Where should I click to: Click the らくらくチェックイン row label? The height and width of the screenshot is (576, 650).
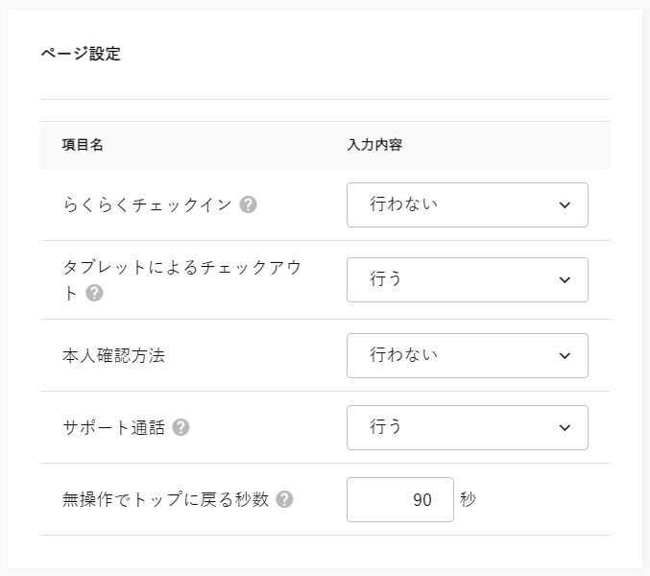[x=147, y=204]
